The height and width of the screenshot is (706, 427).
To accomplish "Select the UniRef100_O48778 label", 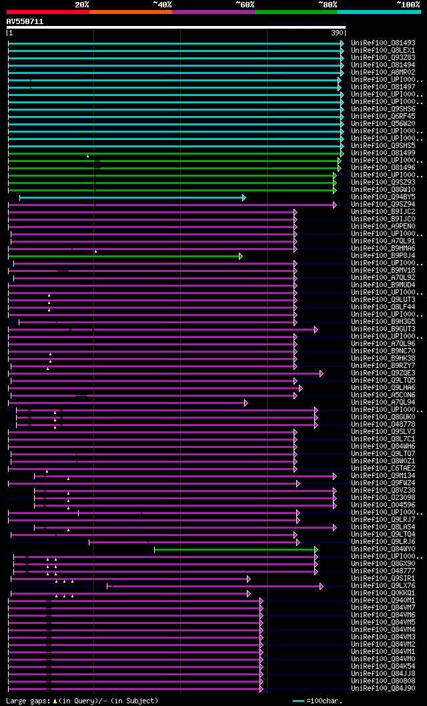I will pyautogui.click(x=384, y=425).
